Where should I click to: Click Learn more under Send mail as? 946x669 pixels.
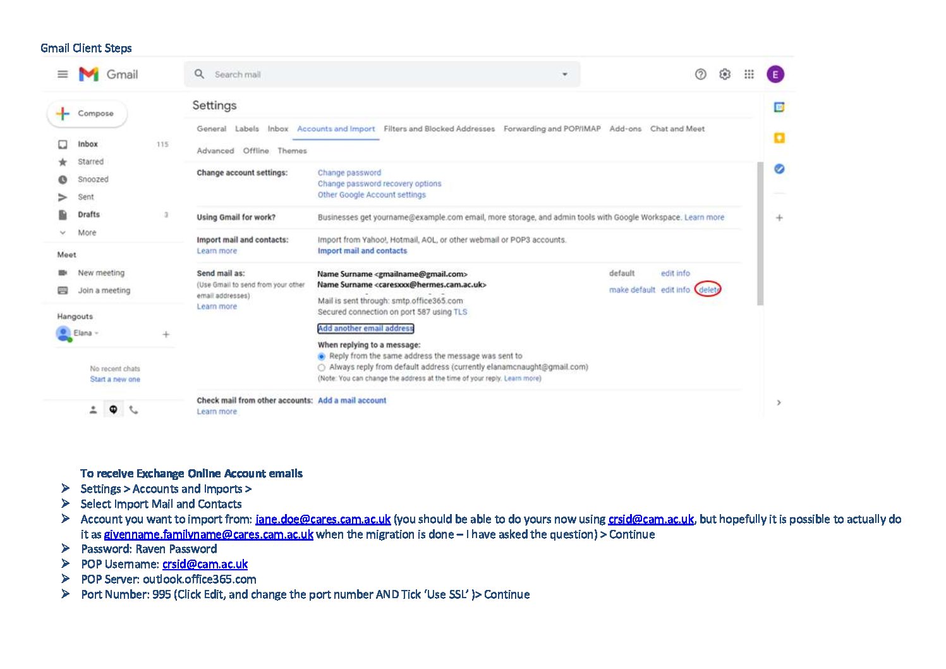(217, 307)
